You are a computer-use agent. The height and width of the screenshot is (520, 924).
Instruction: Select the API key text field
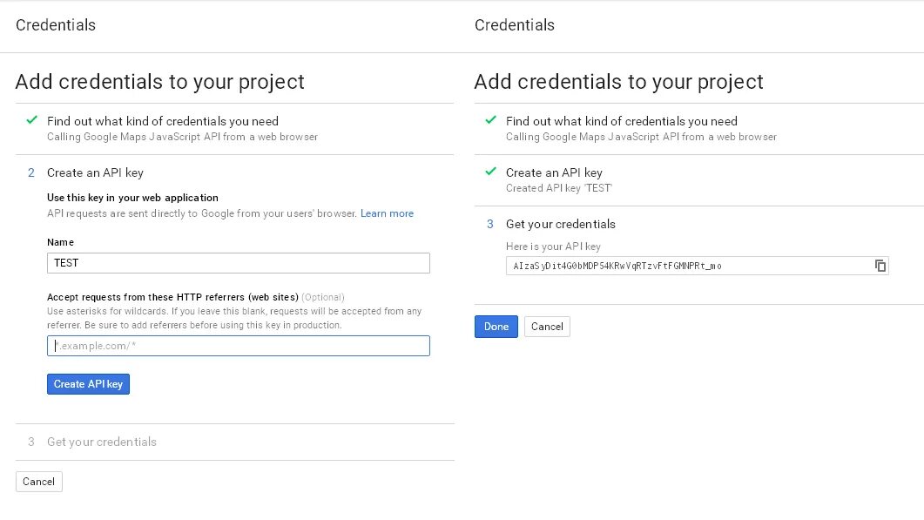click(688, 266)
